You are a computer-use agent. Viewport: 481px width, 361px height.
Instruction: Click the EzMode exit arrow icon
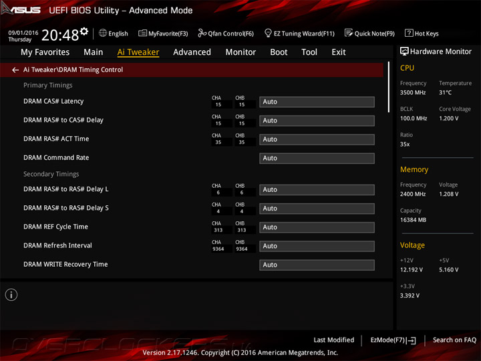(x=412, y=340)
